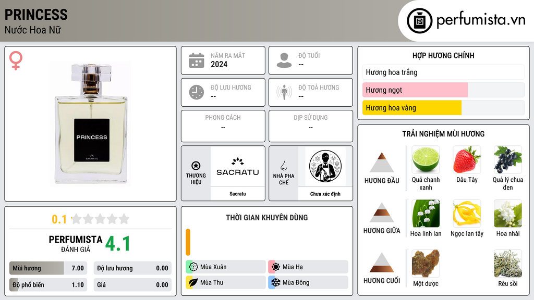Click the star badge icon above Thương hiệu

pos(196,166)
